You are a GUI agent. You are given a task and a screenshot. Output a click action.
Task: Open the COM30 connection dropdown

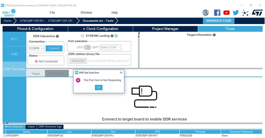pyautogui.click(x=37, y=48)
